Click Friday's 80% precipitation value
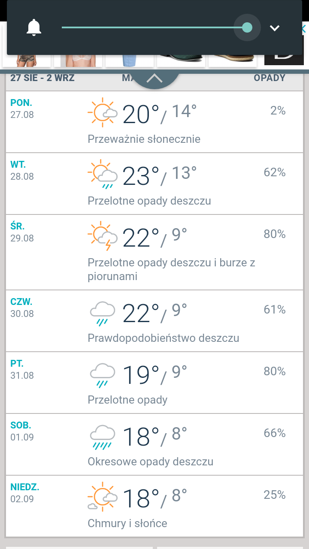This screenshot has width=309, height=549. coord(275,371)
